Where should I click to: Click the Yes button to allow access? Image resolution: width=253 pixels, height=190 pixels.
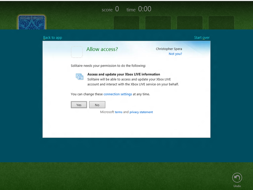[x=79, y=105]
